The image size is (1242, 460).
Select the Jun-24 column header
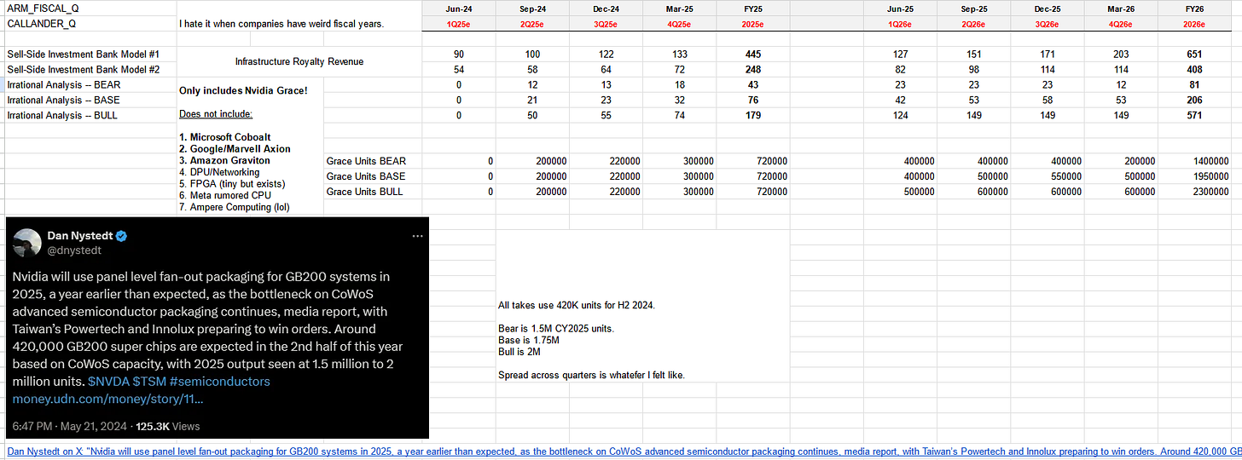tap(460, 8)
